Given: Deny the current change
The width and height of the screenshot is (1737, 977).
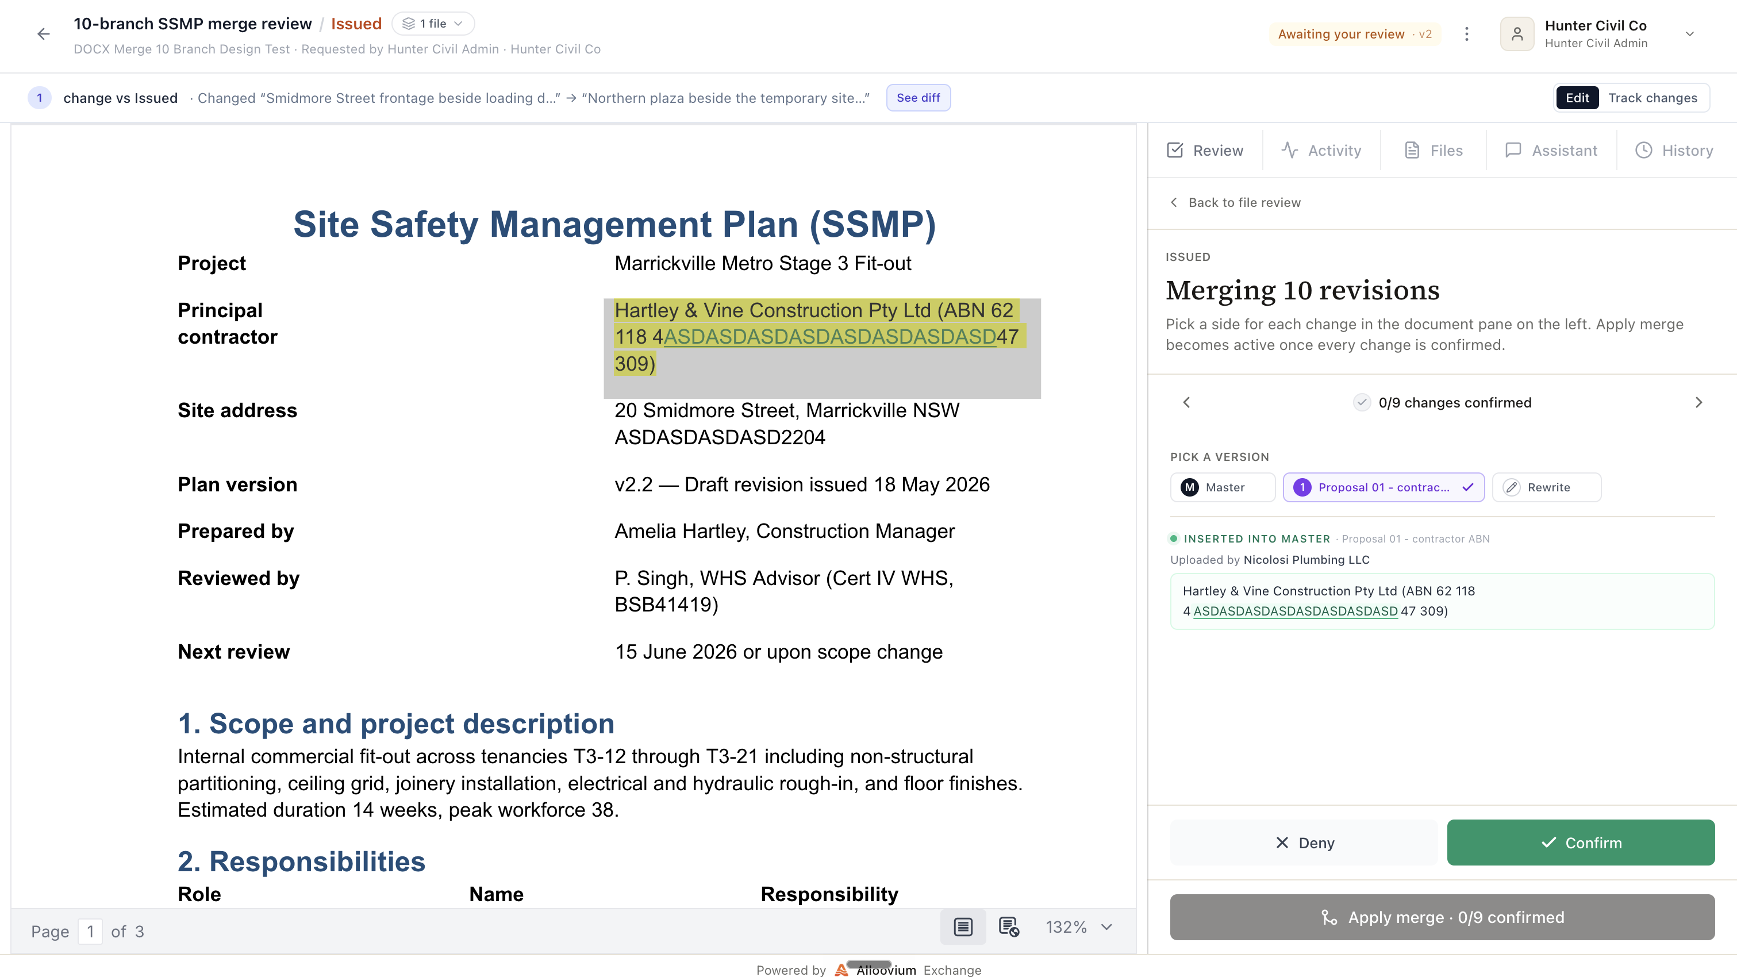Looking at the screenshot, I should [1304, 842].
